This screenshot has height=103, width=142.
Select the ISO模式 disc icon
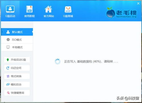pyautogui.click(x=8, y=40)
